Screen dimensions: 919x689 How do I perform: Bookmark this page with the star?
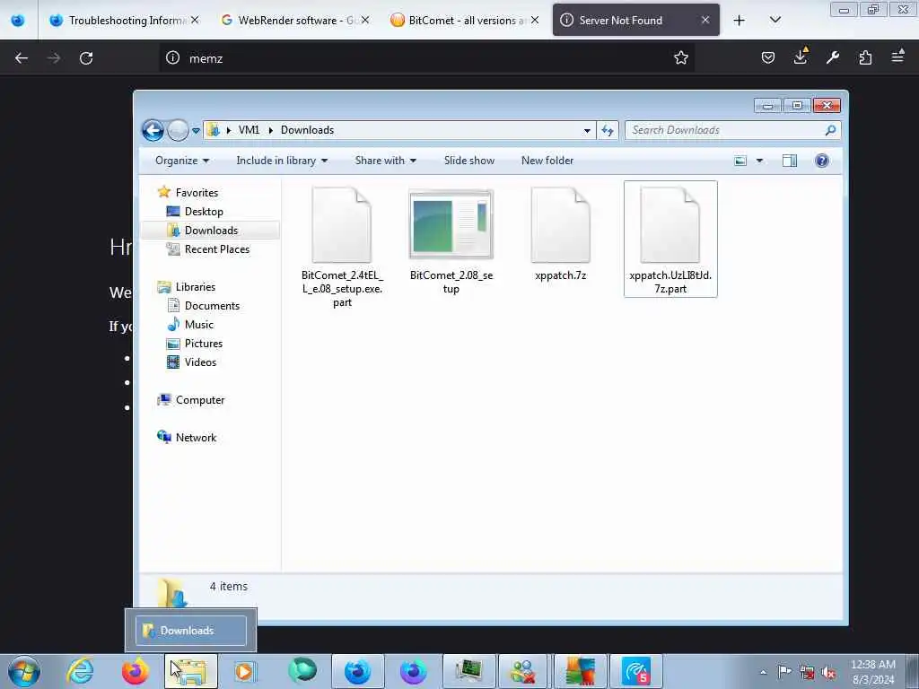pos(680,58)
